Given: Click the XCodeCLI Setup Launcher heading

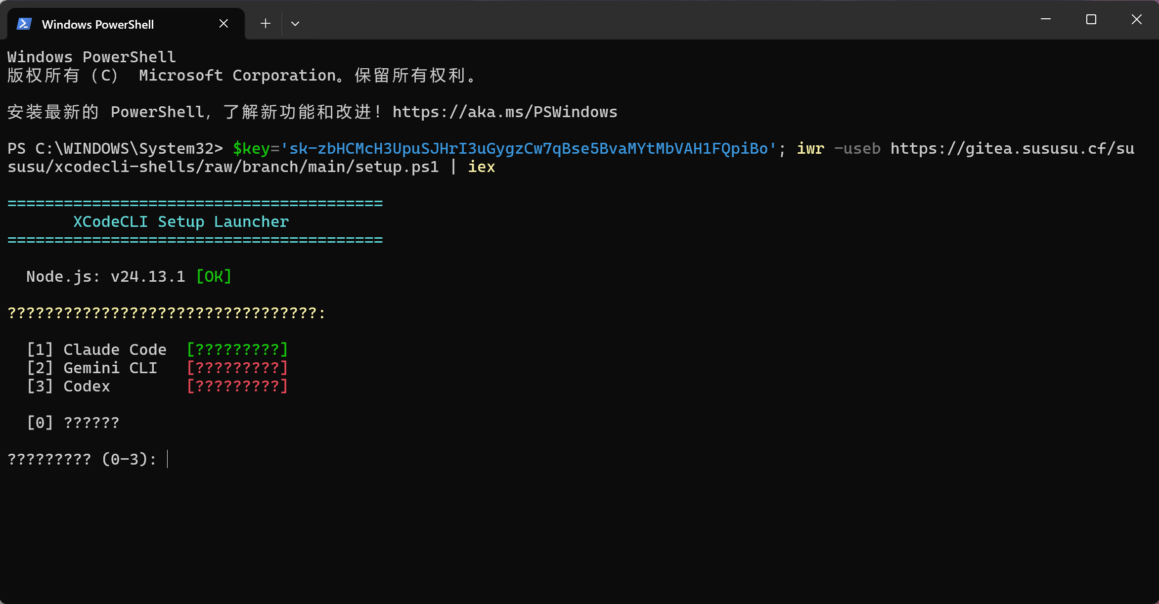Looking at the screenshot, I should [x=181, y=222].
